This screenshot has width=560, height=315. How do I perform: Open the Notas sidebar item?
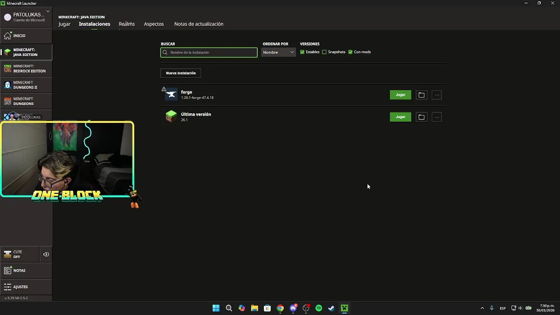(x=26, y=270)
